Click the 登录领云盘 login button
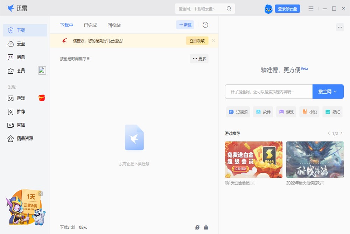Image resolution: width=350 pixels, height=234 pixels. [x=287, y=9]
